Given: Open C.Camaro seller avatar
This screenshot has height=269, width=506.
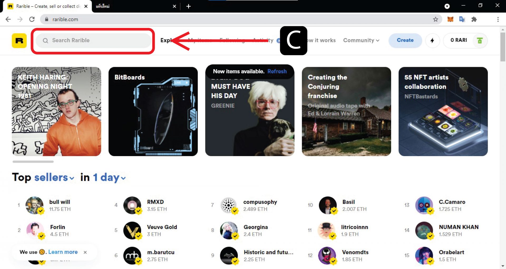Looking at the screenshot, I should [x=424, y=205].
